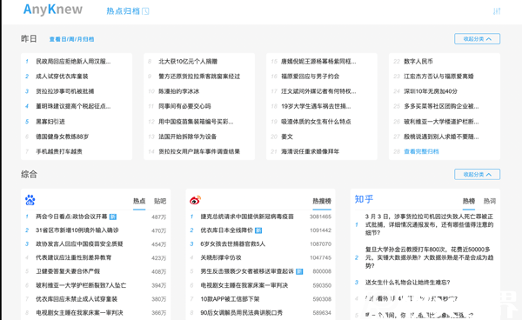Select the 热搜榜 tab in Weibo card

pos(322,201)
